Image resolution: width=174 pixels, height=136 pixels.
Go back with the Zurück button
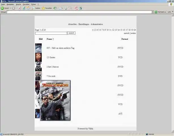tap(5, 8)
